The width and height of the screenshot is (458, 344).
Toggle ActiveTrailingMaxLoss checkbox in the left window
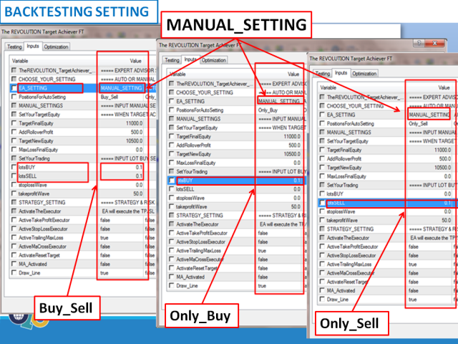(x=14, y=237)
